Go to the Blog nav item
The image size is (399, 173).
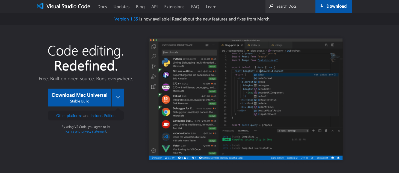tap(140, 7)
